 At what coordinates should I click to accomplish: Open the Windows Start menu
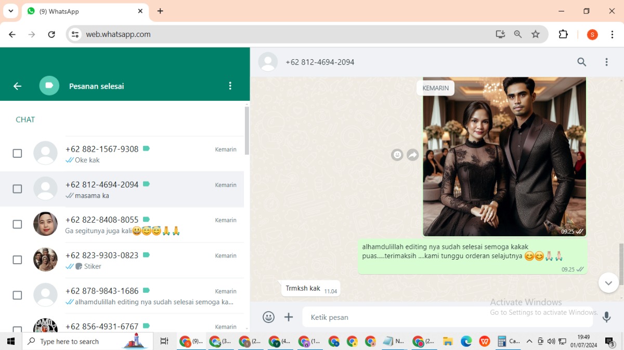[x=11, y=341]
